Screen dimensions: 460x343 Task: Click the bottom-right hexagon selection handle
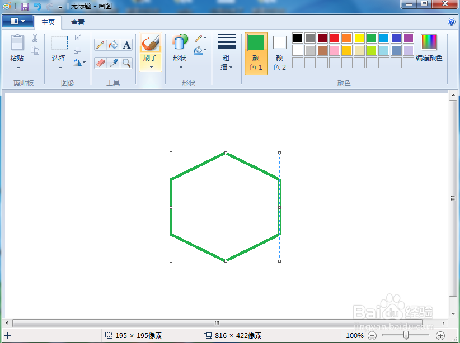280,261
